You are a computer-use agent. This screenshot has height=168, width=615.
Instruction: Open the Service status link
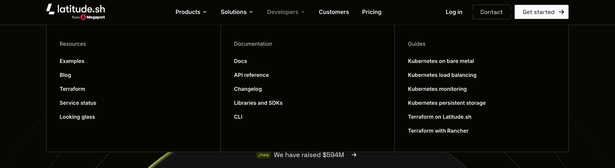pos(78,103)
